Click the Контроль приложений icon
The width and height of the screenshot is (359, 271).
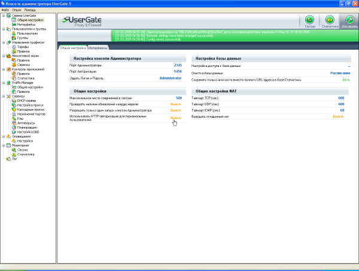pyautogui.click(x=9, y=69)
